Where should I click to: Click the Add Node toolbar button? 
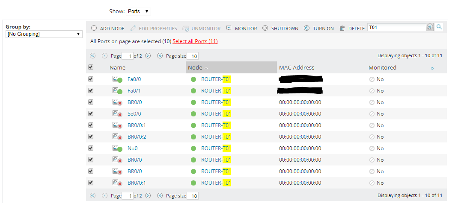[x=108, y=28]
